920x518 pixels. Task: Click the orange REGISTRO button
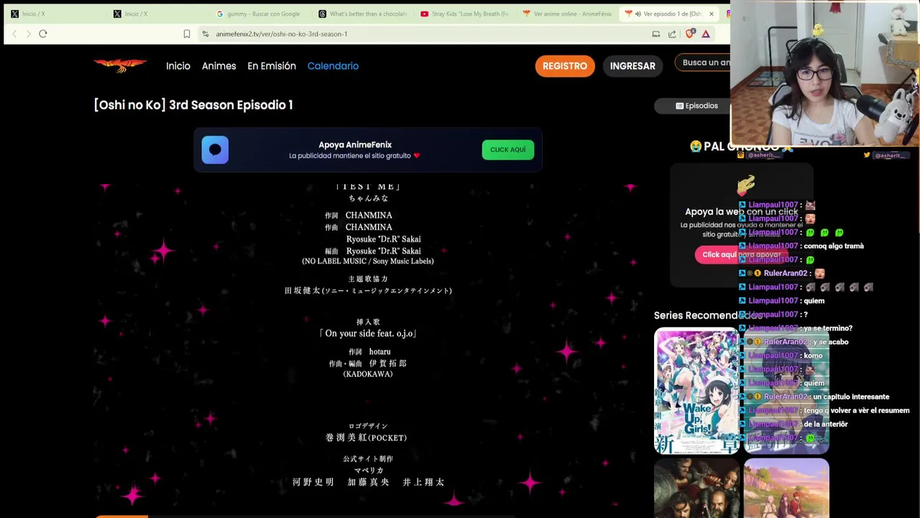tap(565, 65)
